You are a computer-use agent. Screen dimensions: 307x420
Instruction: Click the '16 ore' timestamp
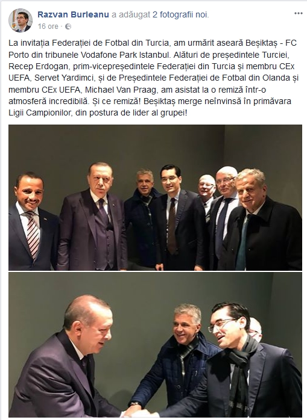pyautogui.click(x=48, y=26)
